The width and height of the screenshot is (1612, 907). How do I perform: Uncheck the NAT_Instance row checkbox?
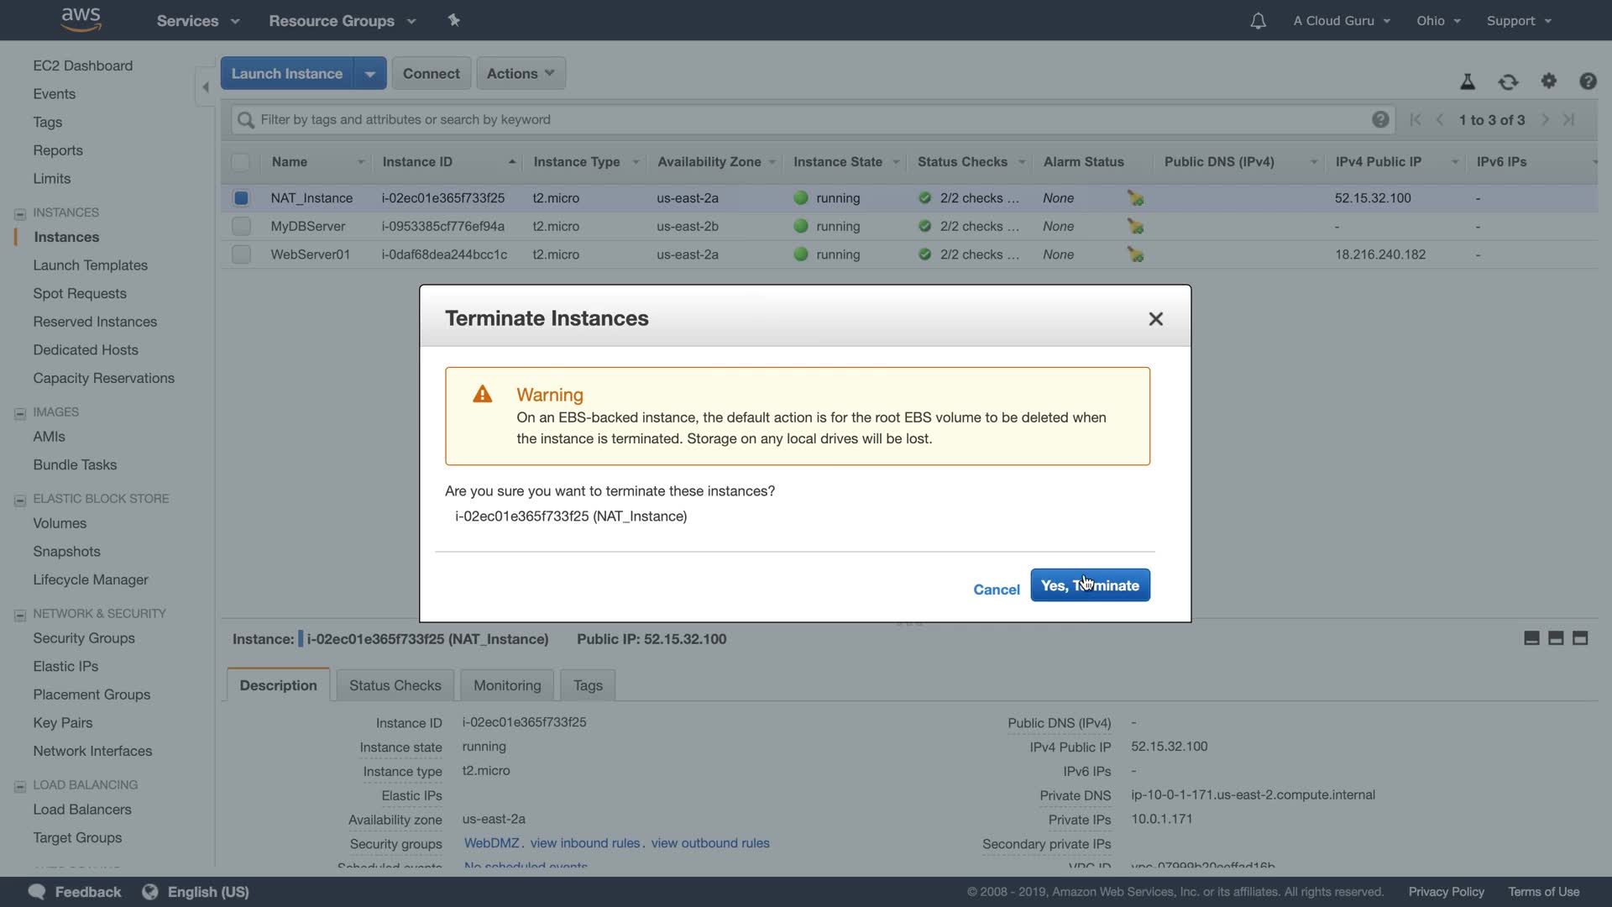[241, 198]
